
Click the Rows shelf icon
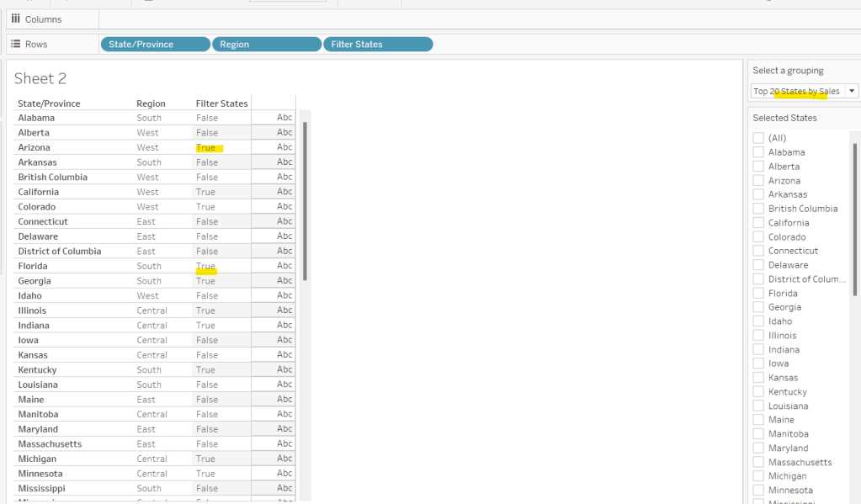click(x=15, y=44)
